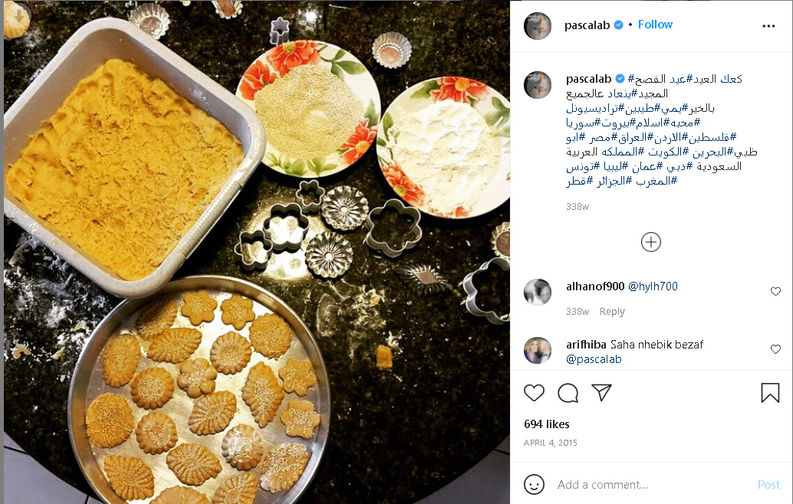Click the Add a comment field
Screen dimensions: 793x504
click(x=653, y=485)
